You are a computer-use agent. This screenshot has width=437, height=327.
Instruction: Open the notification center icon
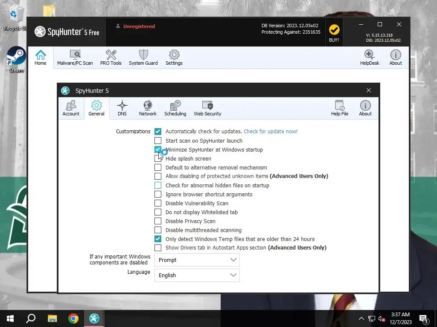[423, 319]
